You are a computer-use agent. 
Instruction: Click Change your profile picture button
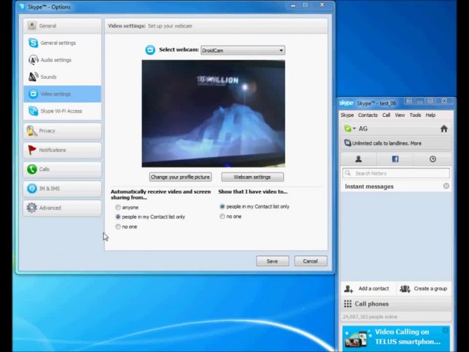[x=181, y=177]
